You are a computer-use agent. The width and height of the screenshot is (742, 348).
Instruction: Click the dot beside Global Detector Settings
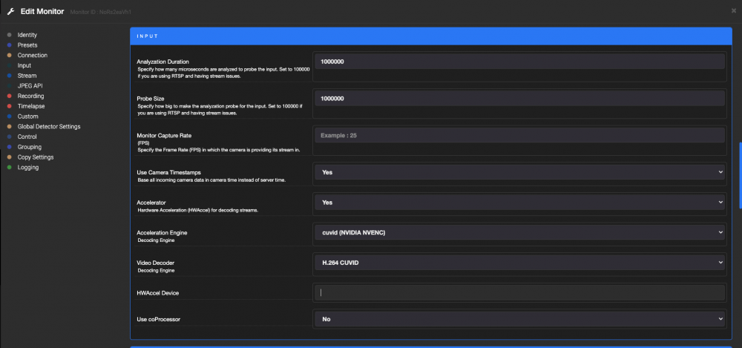click(10, 126)
